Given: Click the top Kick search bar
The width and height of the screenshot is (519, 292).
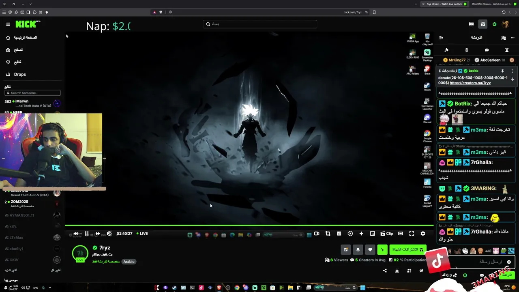Looking at the screenshot, I should tap(260, 24).
